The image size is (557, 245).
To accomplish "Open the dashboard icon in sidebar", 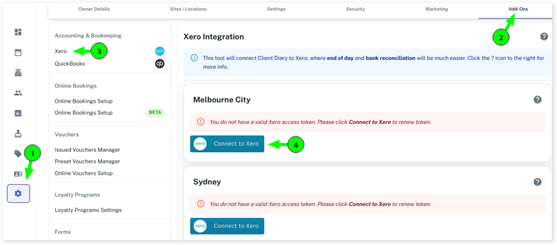I will point(18,32).
